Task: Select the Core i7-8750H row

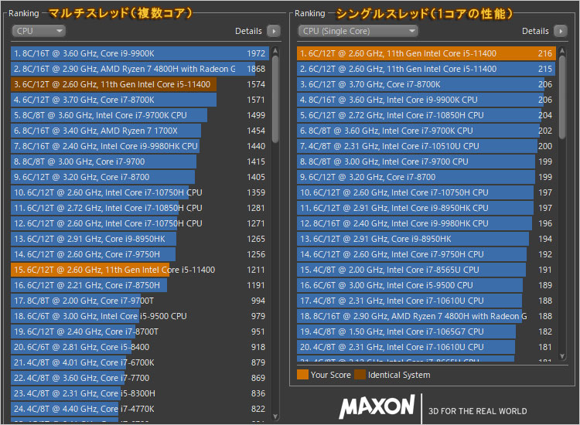Action: pos(140,285)
